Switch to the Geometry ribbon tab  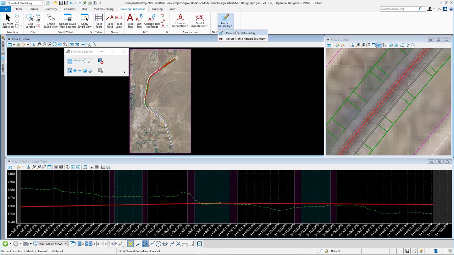point(51,9)
